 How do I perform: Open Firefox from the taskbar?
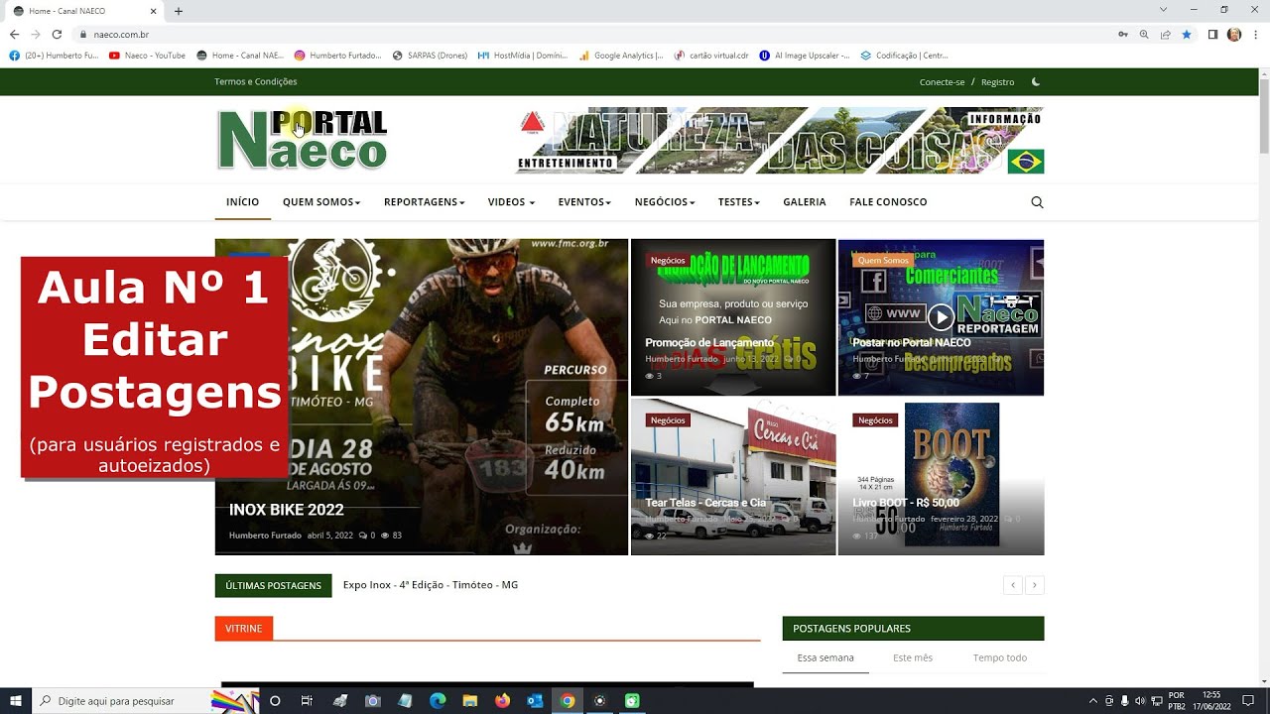(502, 701)
